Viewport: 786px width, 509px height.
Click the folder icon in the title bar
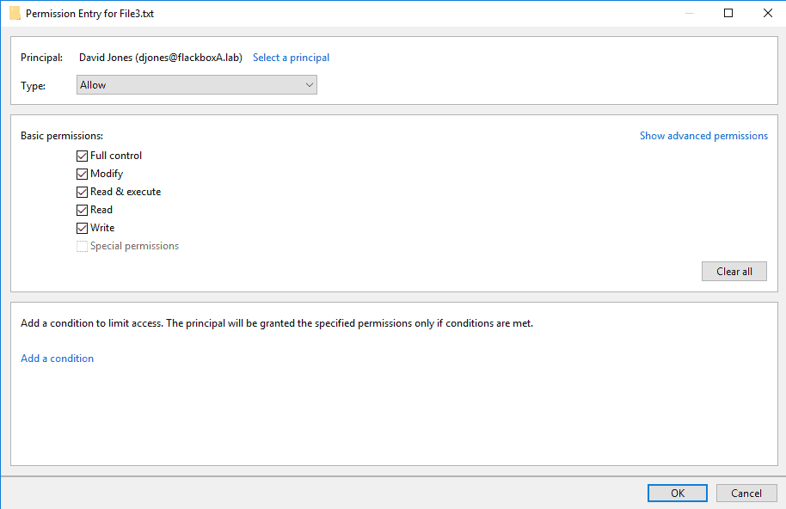point(14,14)
